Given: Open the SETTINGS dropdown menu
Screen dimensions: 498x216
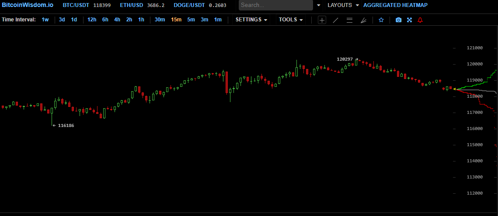Looking at the screenshot, I should tap(251, 20).
